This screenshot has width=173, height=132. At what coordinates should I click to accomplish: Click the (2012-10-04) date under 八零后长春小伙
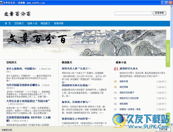[16, 104]
